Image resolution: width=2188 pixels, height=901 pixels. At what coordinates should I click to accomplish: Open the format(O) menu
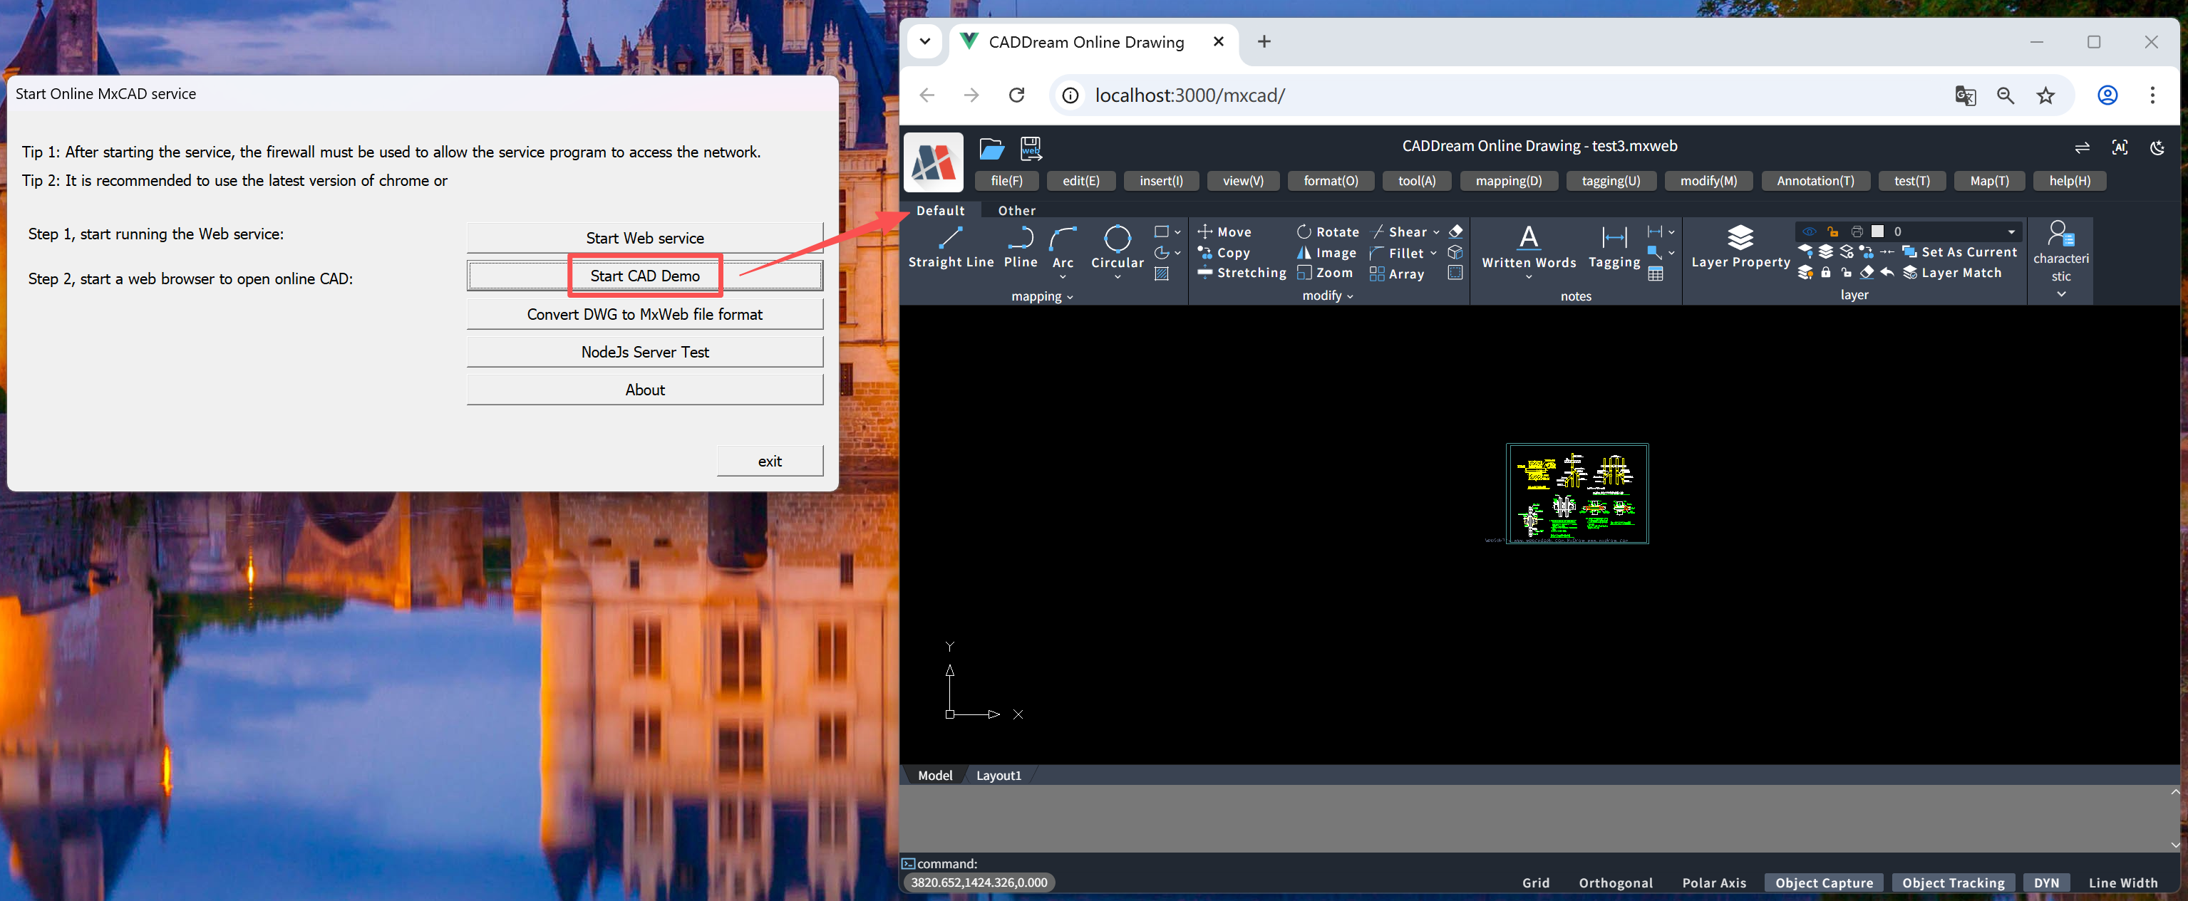1330,181
